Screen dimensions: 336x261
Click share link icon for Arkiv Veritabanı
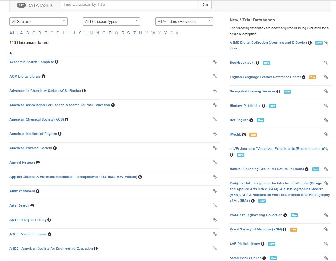215,191
